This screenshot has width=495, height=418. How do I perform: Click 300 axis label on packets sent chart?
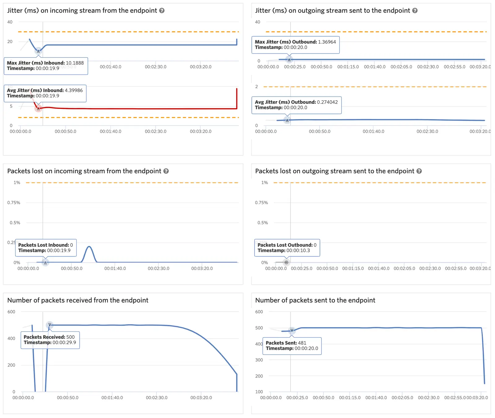pos(259,360)
